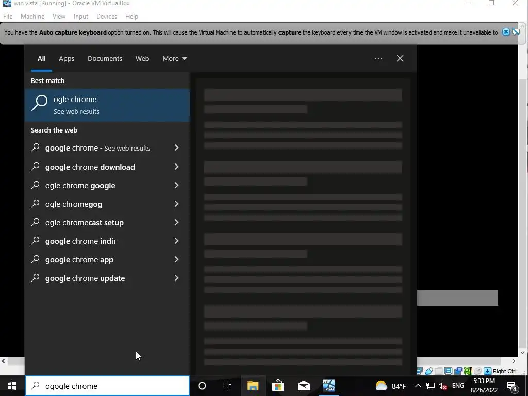Open the search options ellipsis menu
The image size is (528, 396).
pos(378,59)
